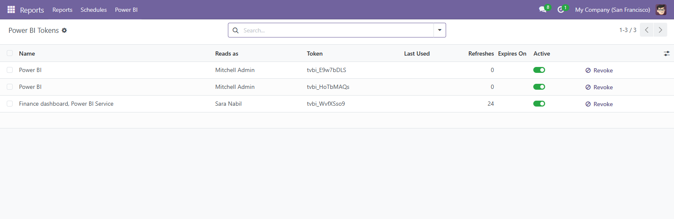Image resolution: width=674 pixels, height=219 pixels.
Task: Open the Power BI menu
Action: pos(126,10)
